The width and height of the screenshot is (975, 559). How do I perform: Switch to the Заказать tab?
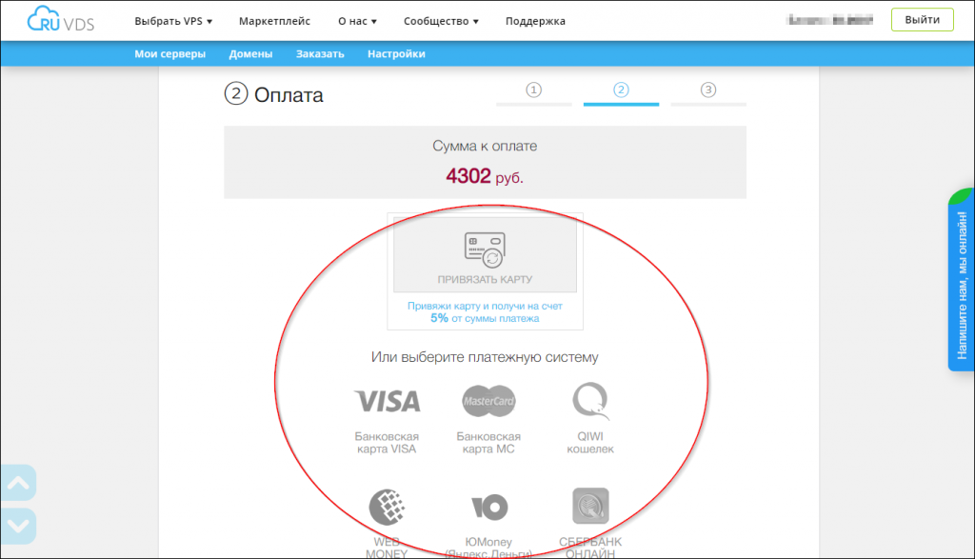(x=320, y=54)
